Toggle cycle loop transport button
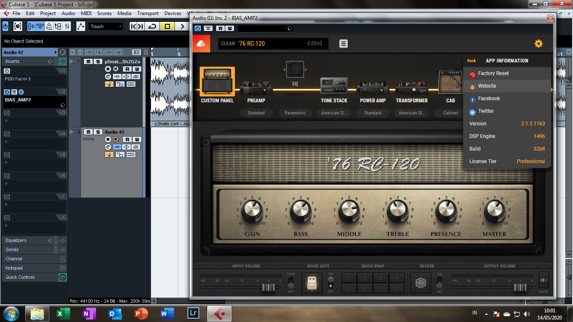This screenshot has width=573, height=322. tap(152, 26)
